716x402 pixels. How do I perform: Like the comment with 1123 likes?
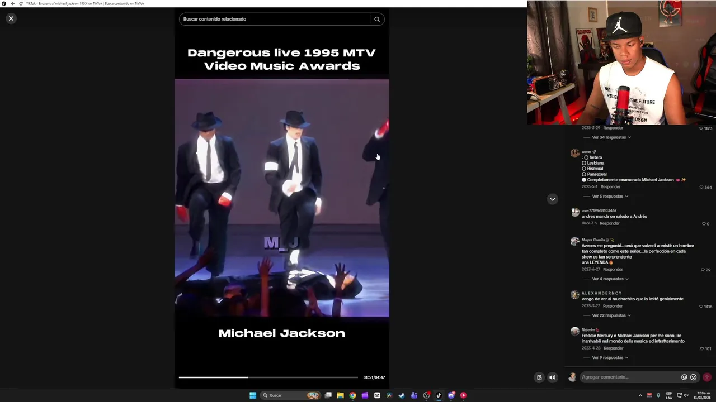pos(701,128)
